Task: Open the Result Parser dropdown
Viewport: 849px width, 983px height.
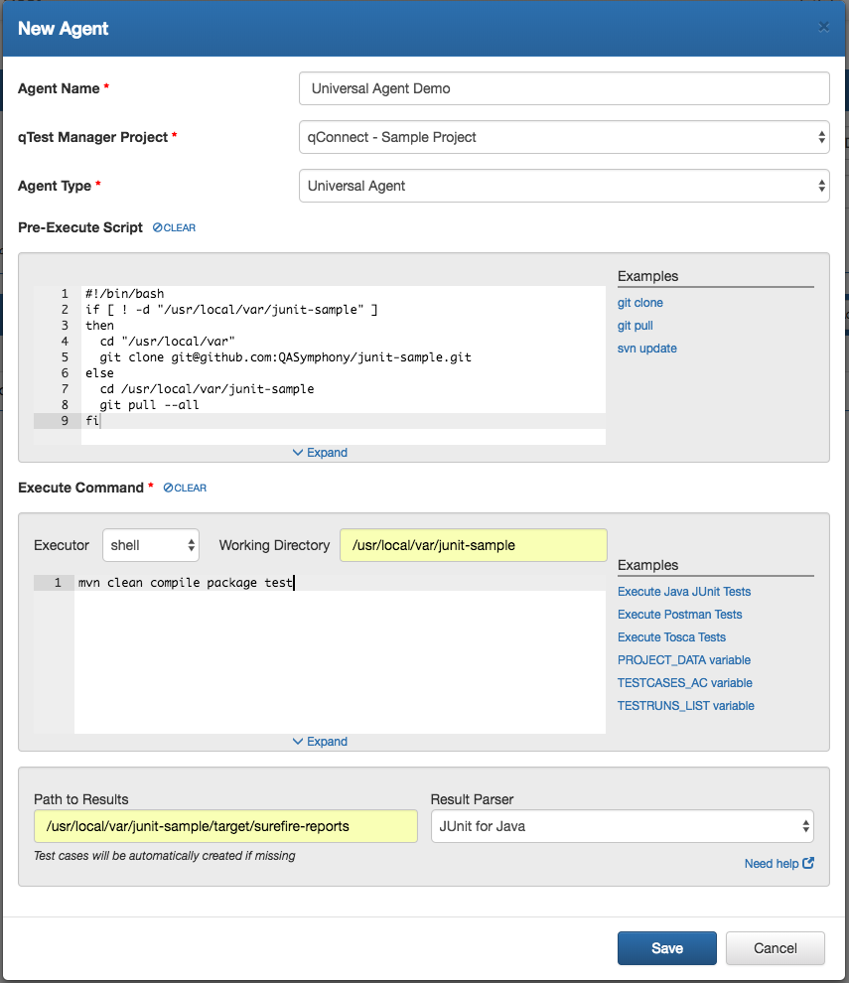Action: coord(622,826)
